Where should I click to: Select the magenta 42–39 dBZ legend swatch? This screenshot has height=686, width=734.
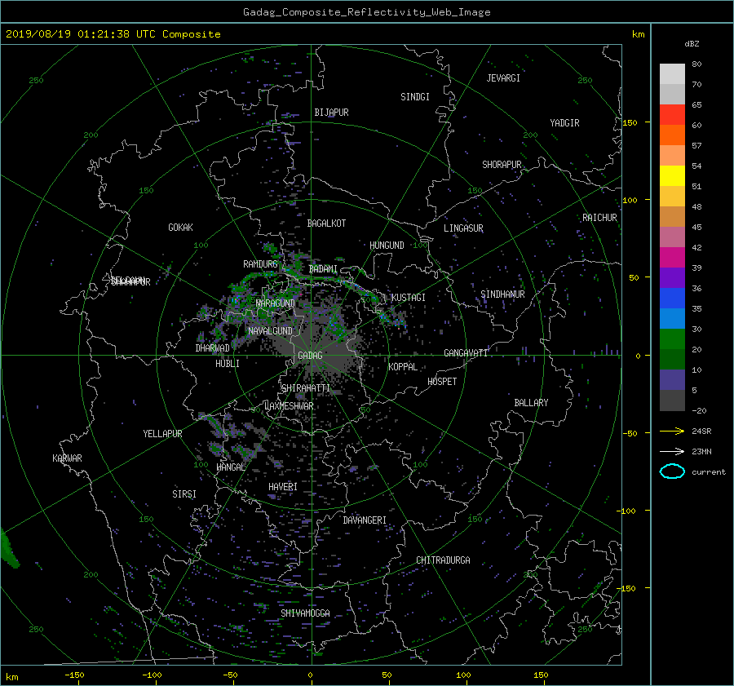pyautogui.click(x=672, y=258)
